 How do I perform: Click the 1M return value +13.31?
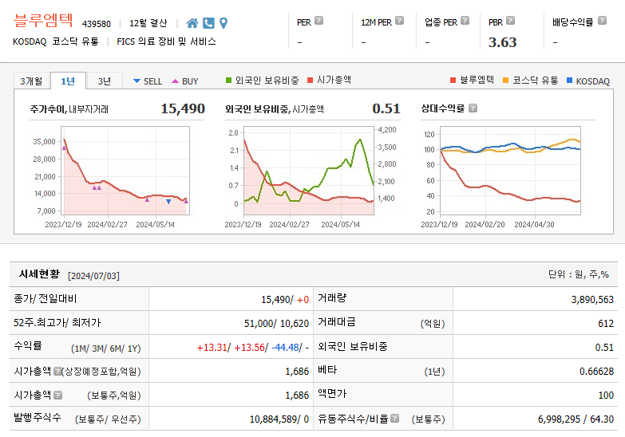coord(212,348)
